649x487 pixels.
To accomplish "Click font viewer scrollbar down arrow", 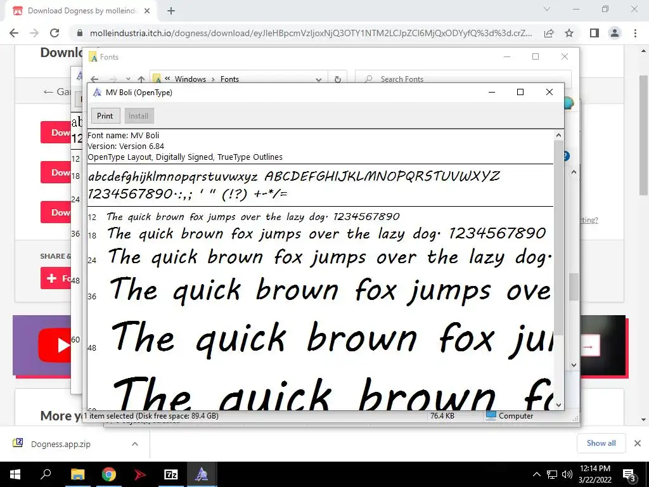I will click(x=559, y=405).
